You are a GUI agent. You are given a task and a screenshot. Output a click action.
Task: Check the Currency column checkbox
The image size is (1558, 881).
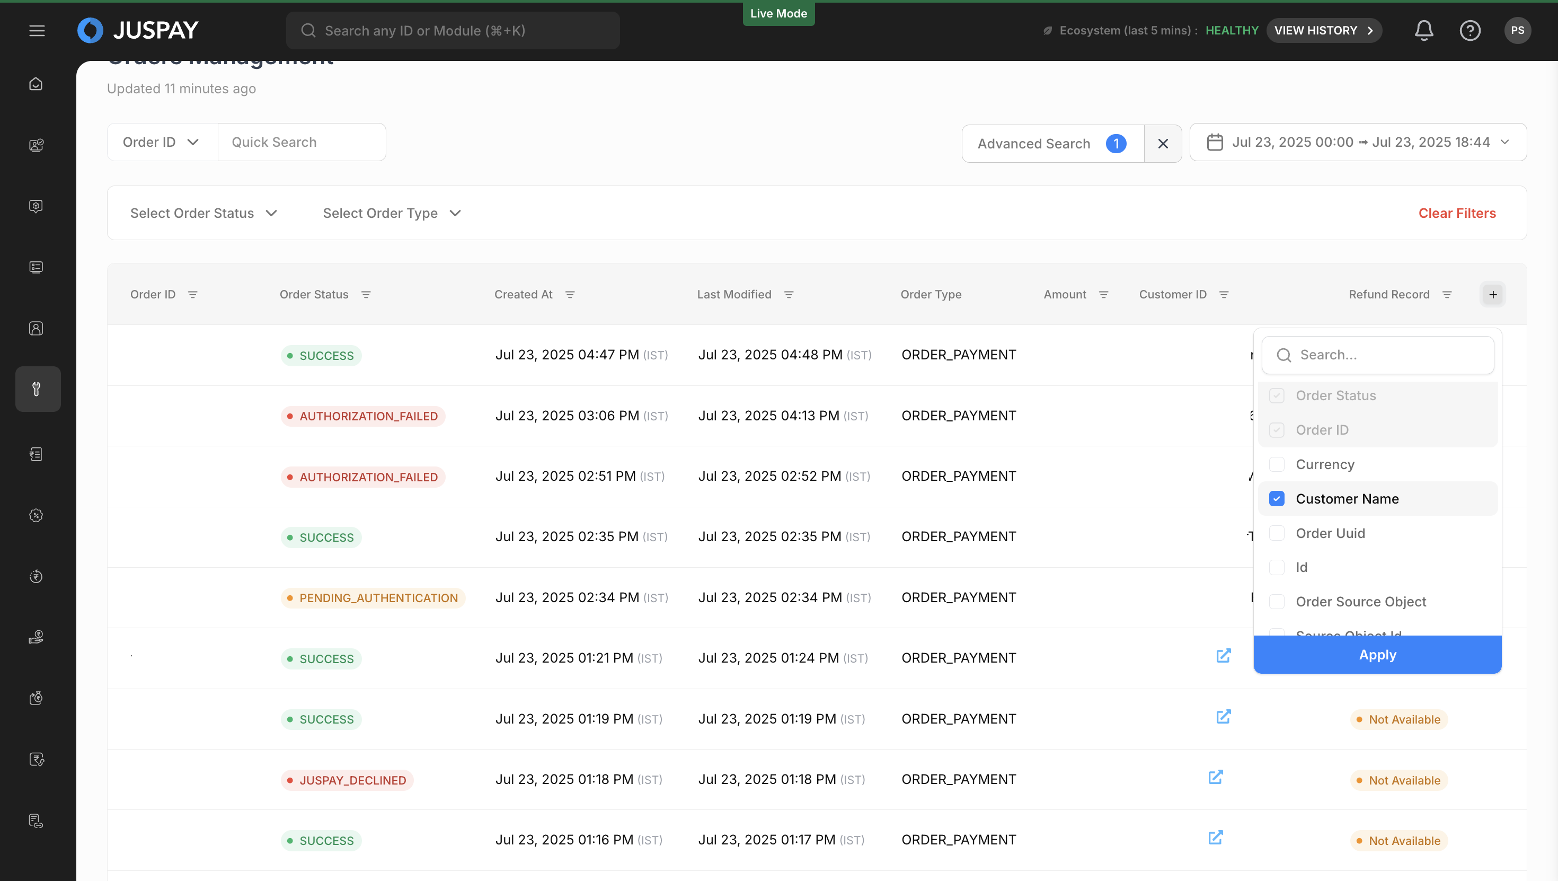click(x=1277, y=464)
